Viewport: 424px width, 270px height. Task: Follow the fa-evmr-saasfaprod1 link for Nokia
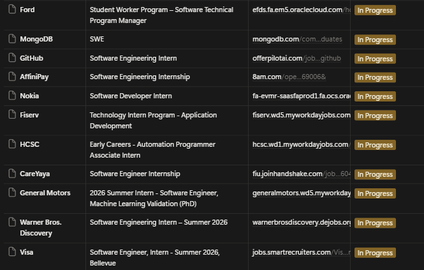coord(301,96)
